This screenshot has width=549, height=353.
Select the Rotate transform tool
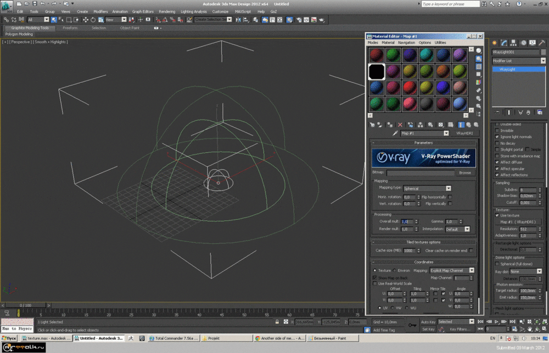(93, 20)
